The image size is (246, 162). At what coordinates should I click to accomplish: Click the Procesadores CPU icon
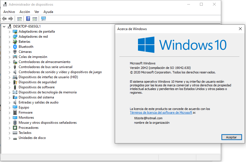(x=15, y=128)
